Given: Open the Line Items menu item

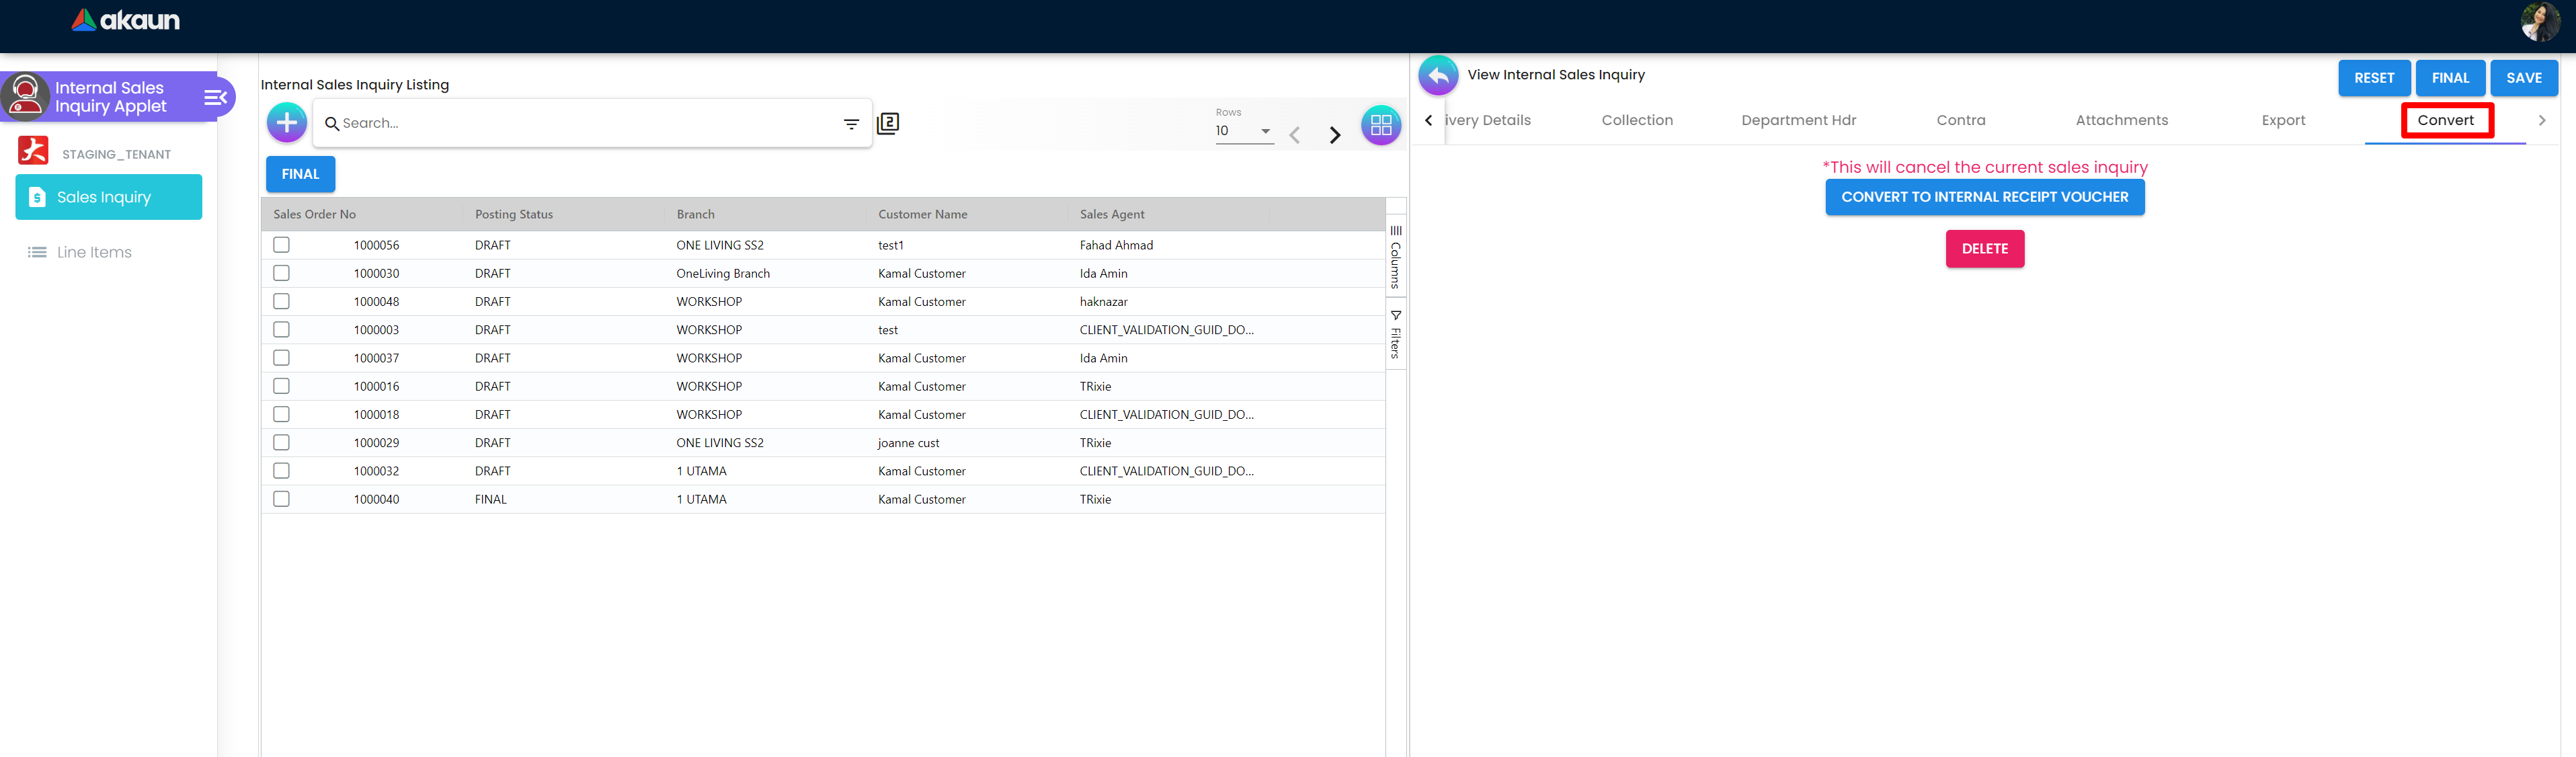Looking at the screenshot, I should [x=94, y=252].
